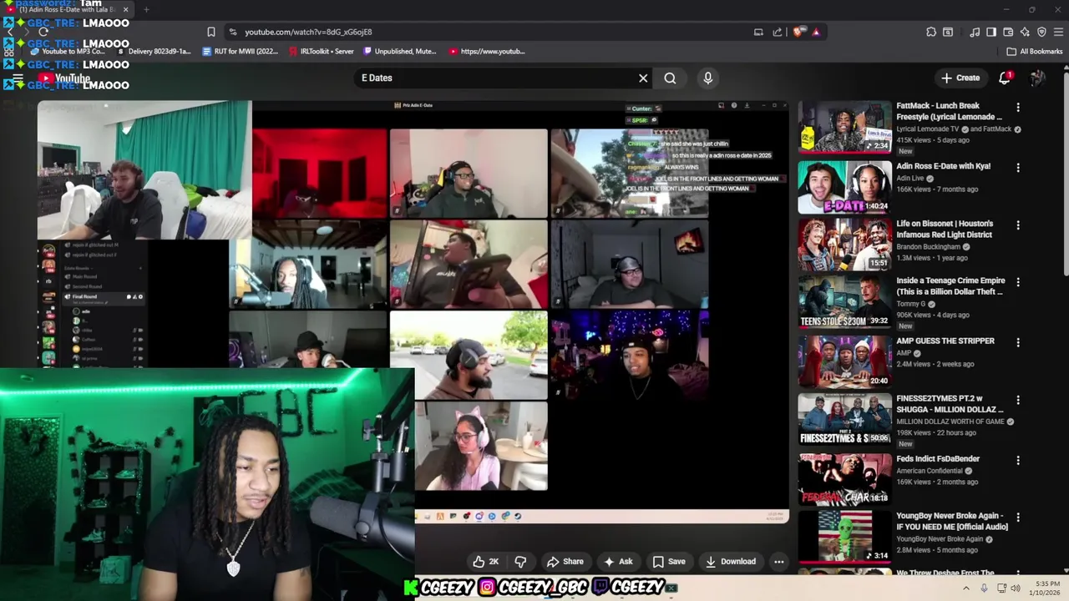Viewport: 1069px width, 601px height.
Task: Reload the page with the refresh icon
Action: tap(43, 32)
